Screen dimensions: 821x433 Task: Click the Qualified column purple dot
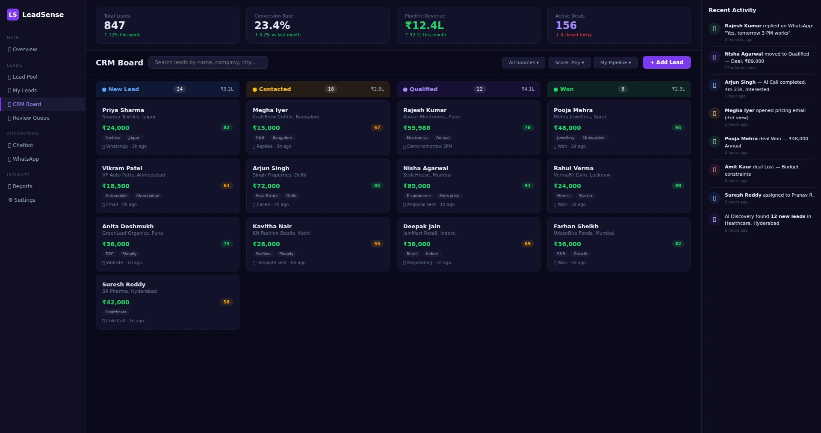click(405, 90)
